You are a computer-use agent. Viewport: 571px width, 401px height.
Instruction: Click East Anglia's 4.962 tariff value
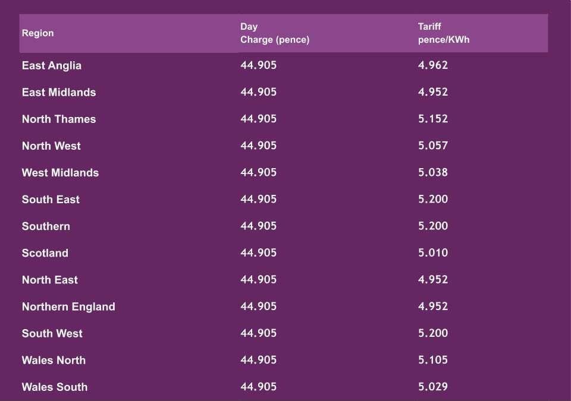tap(433, 65)
